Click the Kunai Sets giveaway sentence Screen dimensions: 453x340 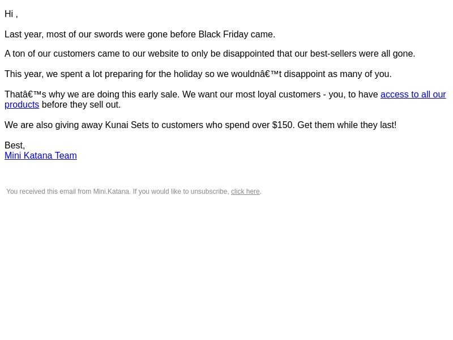point(200,125)
